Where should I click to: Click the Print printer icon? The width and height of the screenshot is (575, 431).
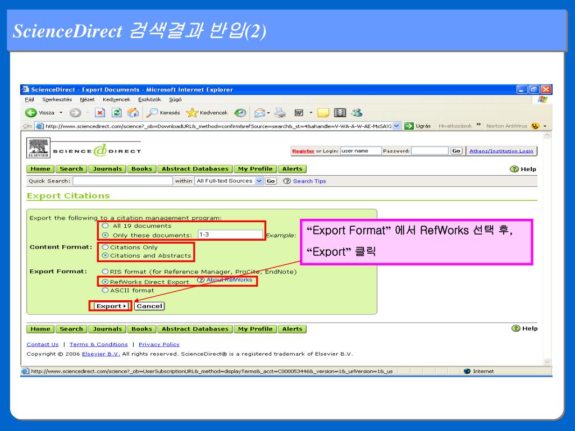(280, 112)
